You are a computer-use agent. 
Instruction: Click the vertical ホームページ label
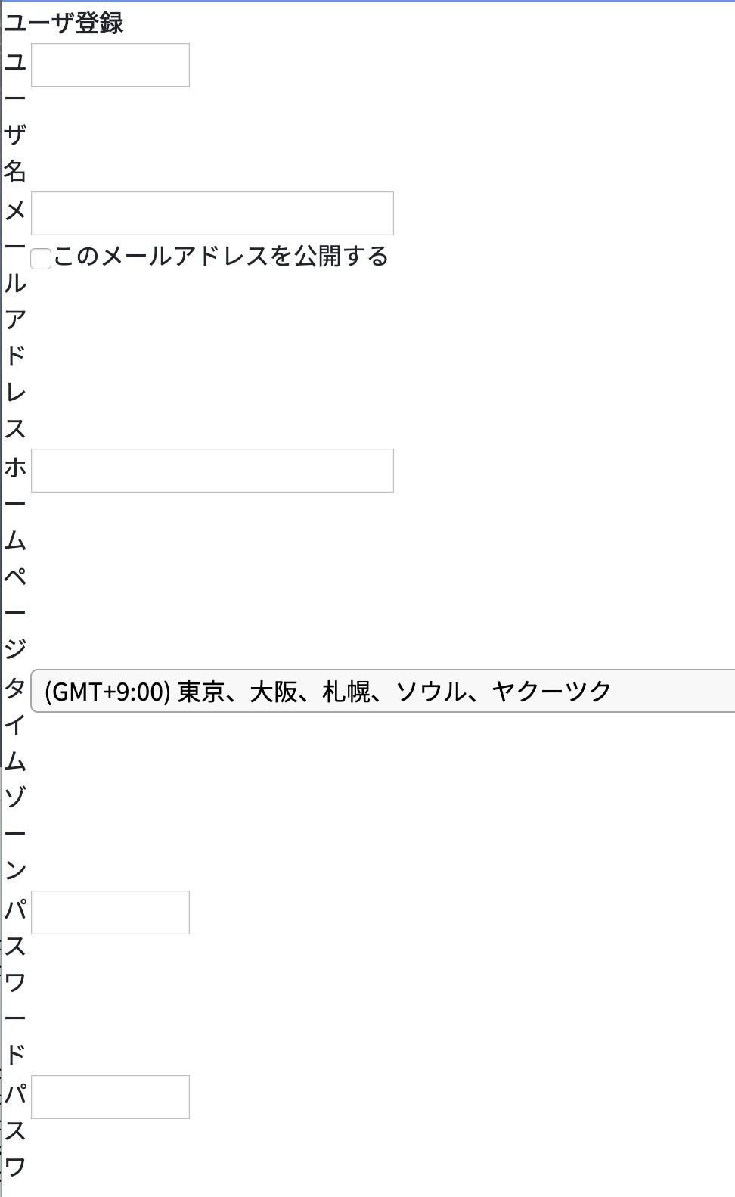click(15, 558)
